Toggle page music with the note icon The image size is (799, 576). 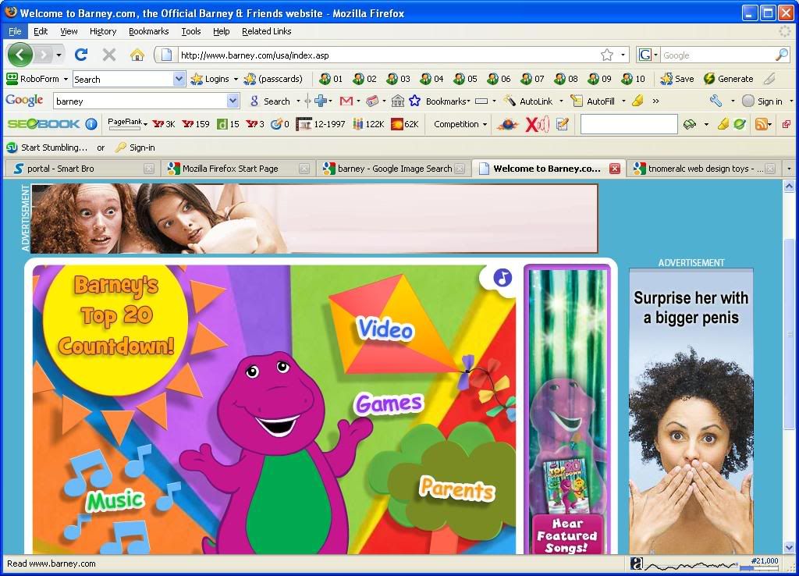[x=502, y=278]
